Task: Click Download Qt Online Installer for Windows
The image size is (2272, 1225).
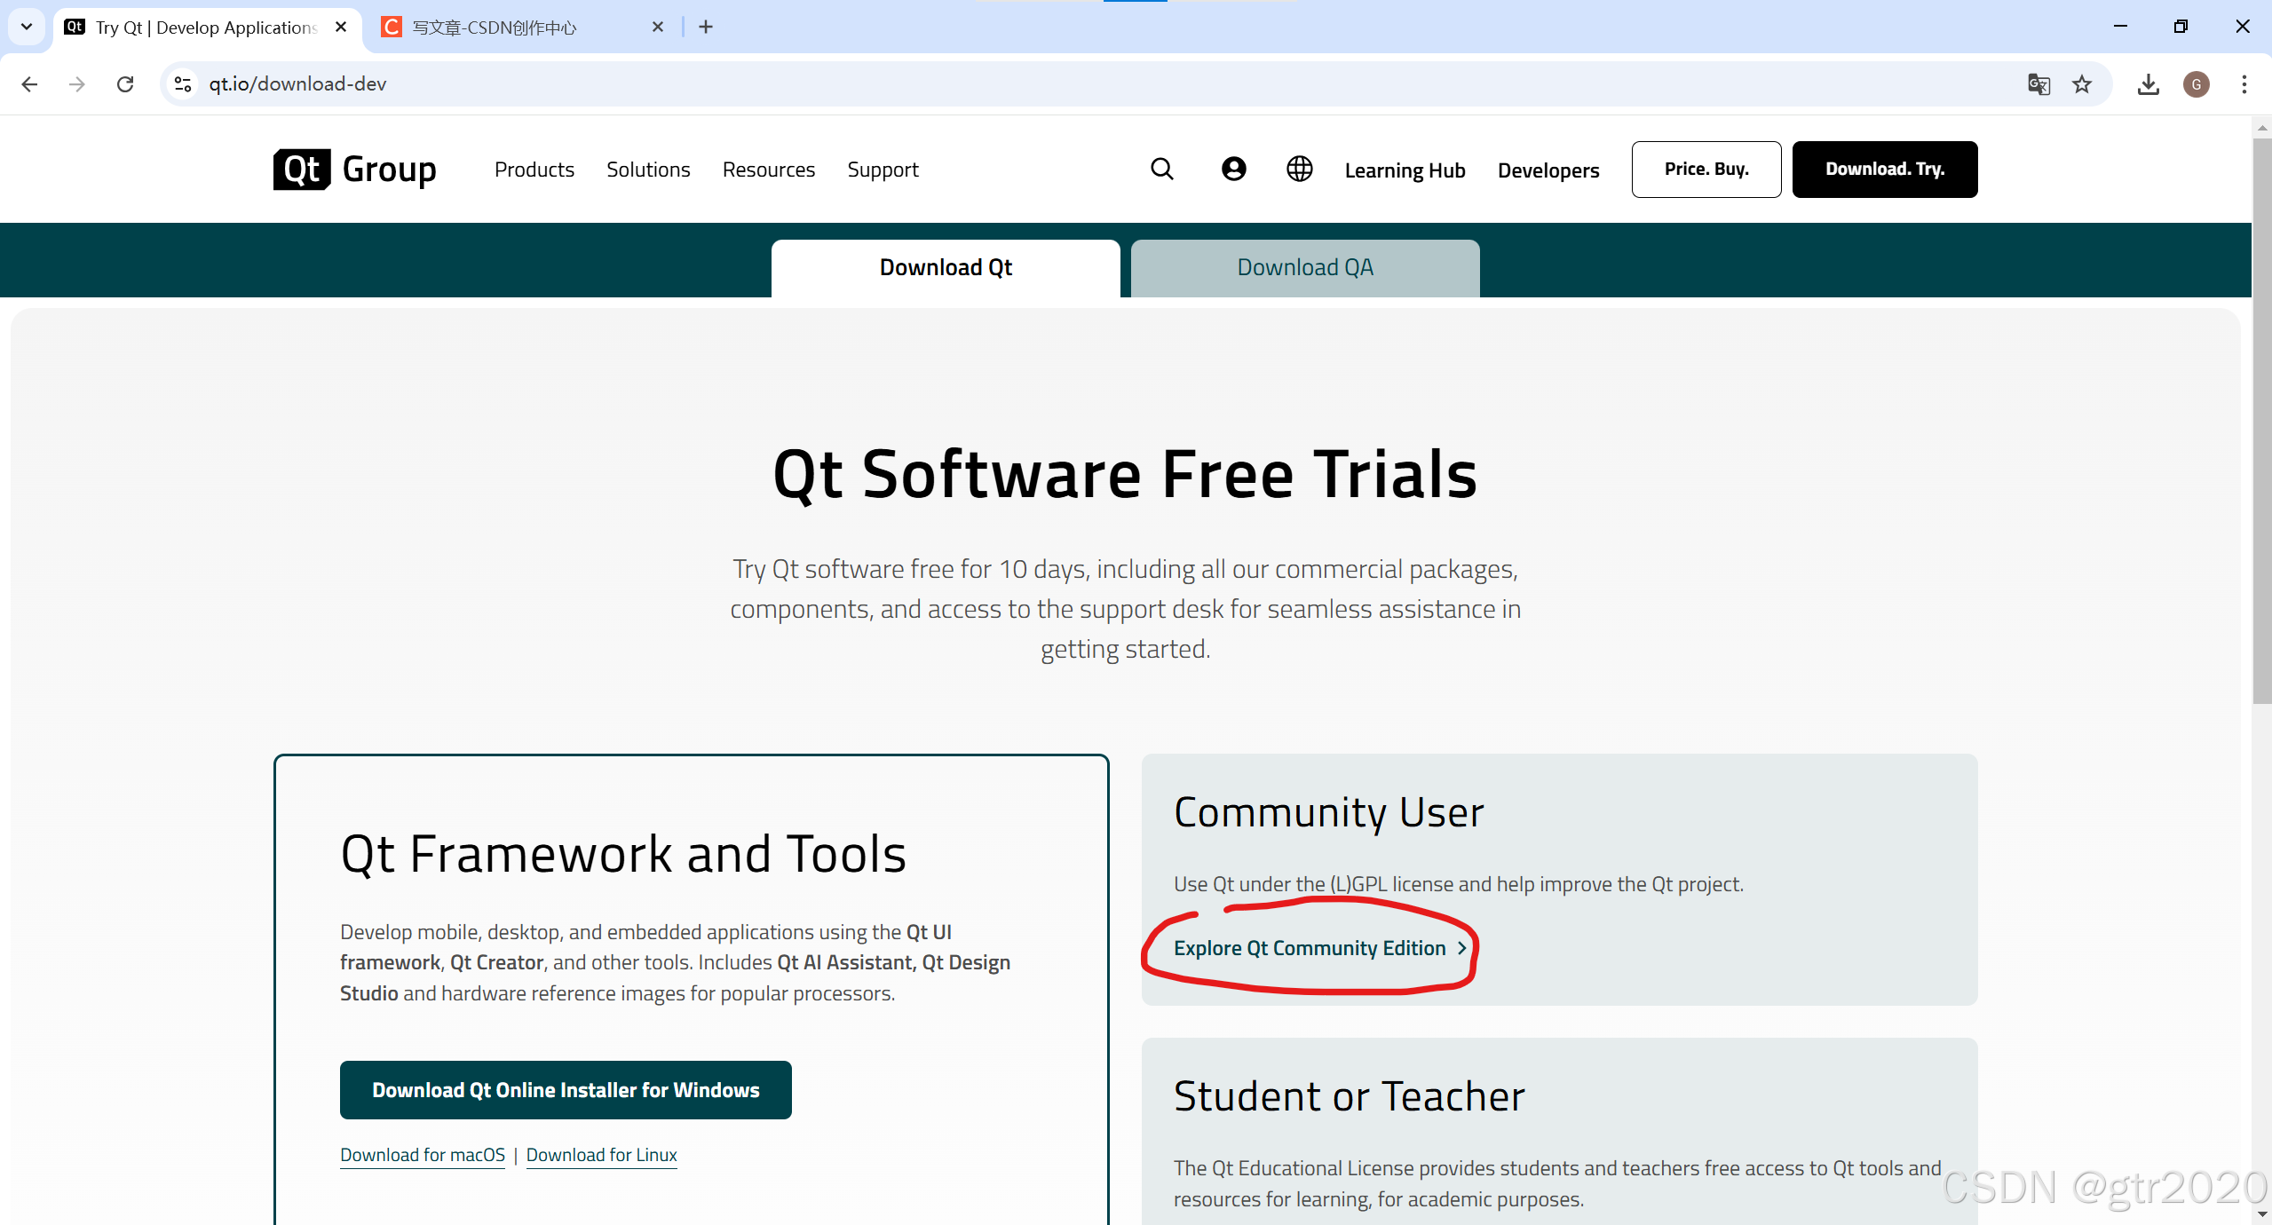Action: (566, 1090)
